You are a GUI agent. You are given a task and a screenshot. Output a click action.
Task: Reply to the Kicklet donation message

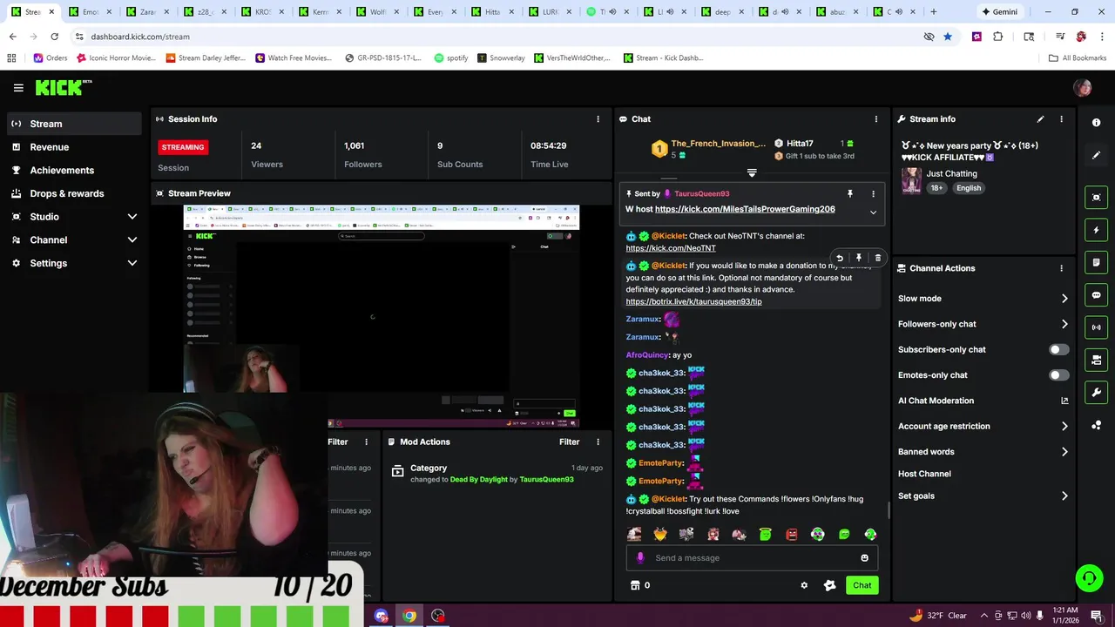point(839,258)
